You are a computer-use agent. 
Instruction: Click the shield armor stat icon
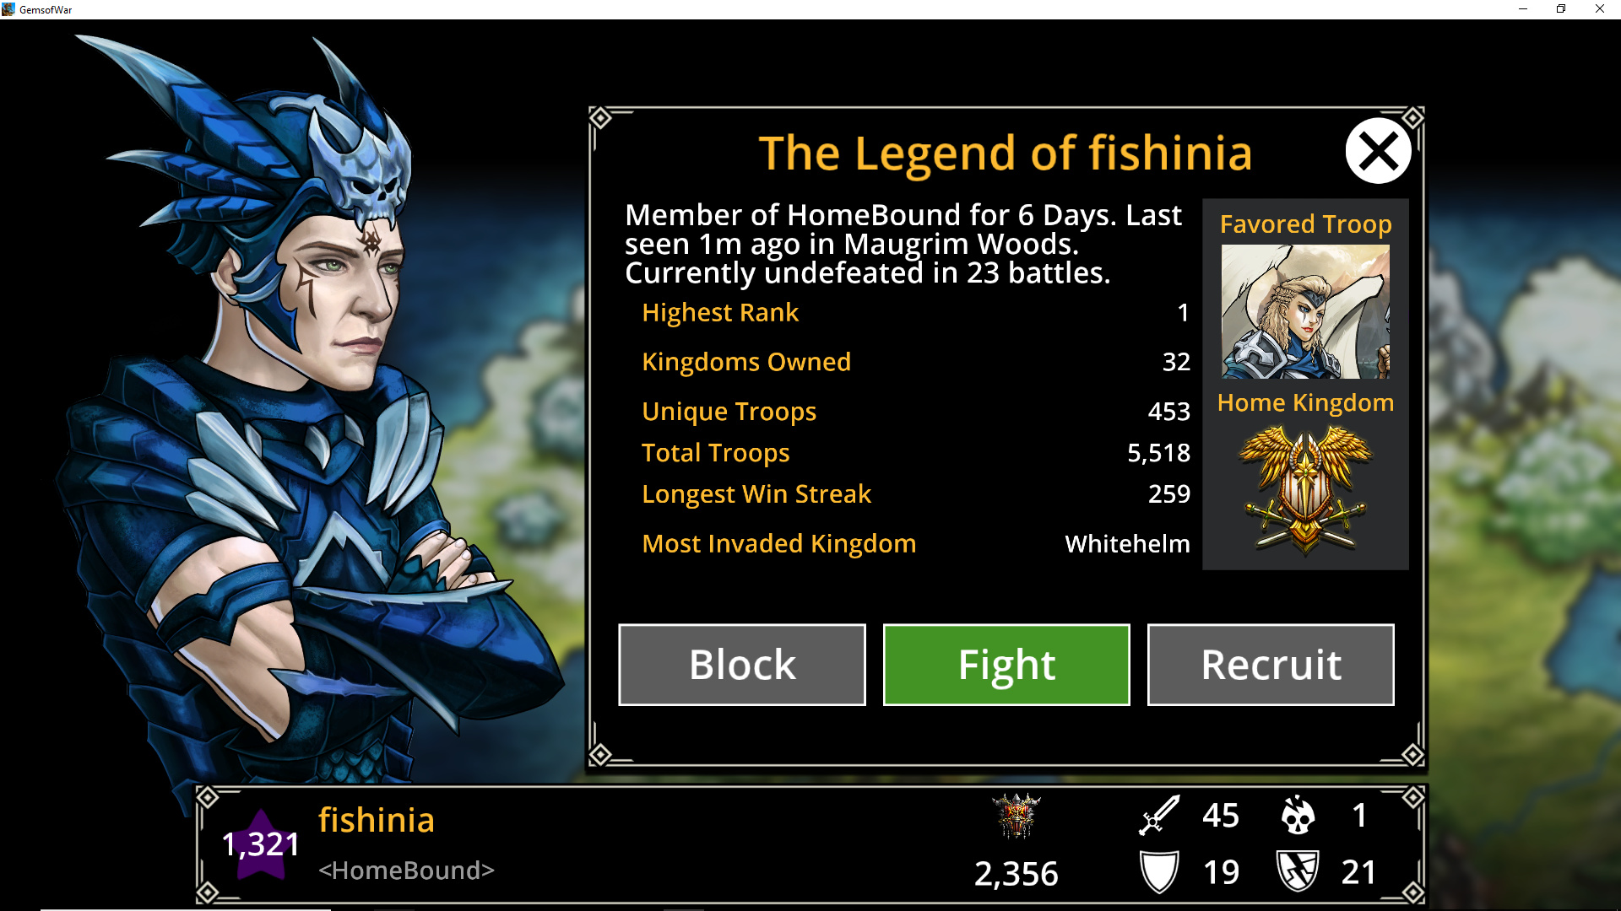click(1159, 872)
